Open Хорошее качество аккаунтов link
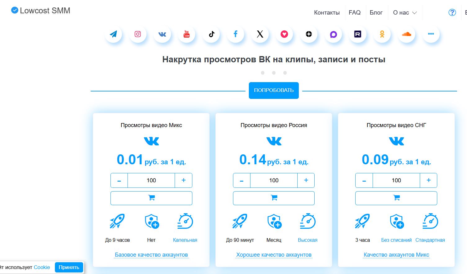The image size is (467, 274). tap(273, 254)
